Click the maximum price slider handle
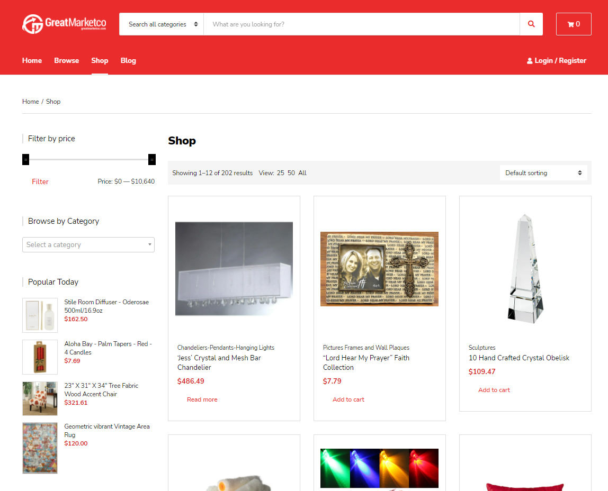This screenshot has width=608, height=491. pyautogui.click(x=152, y=159)
